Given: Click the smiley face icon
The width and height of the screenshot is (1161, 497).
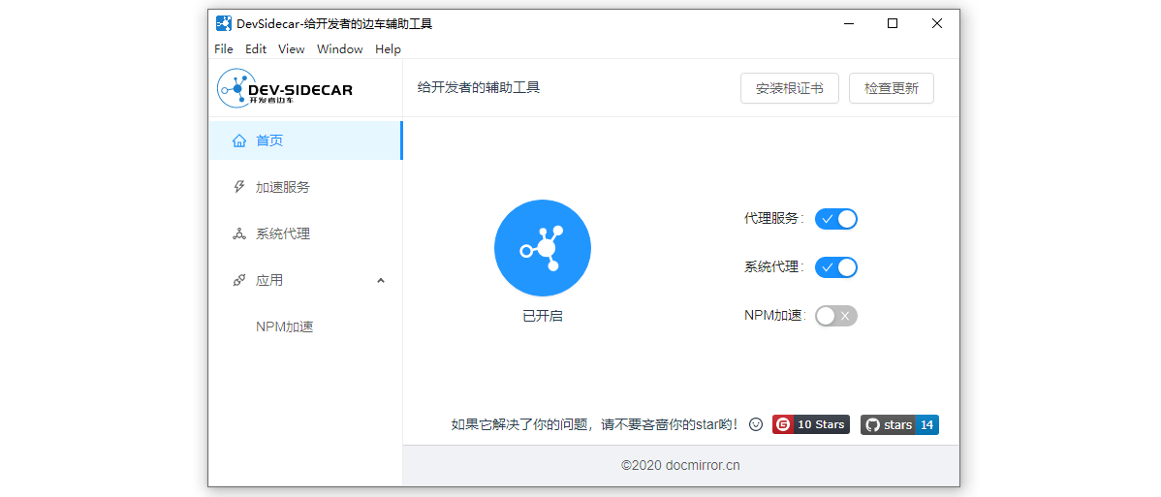Looking at the screenshot, I should 756,424.
